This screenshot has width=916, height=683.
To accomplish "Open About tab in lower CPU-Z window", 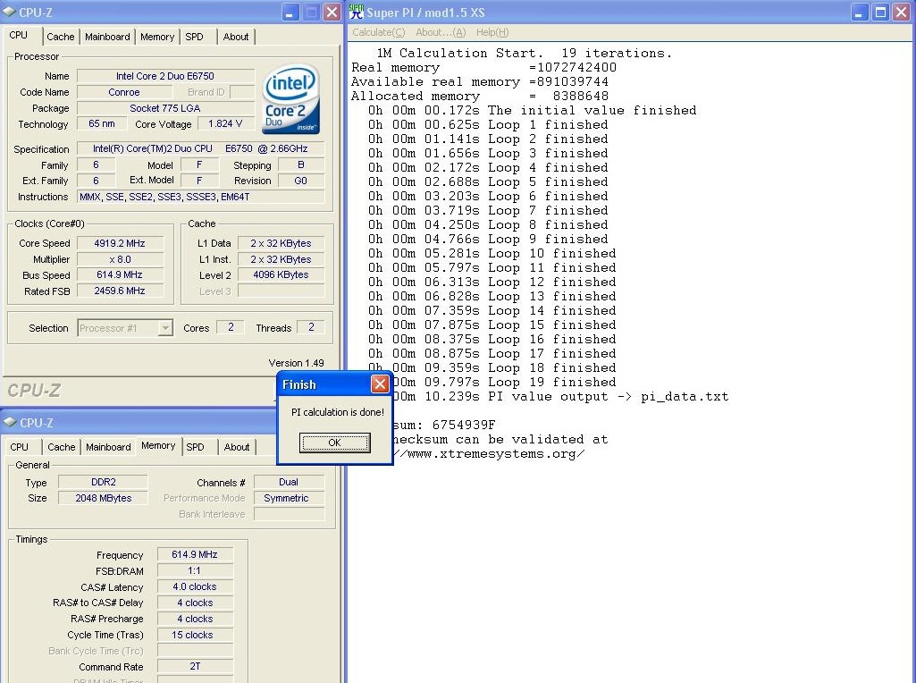I will pyautogui.click(x=237, y=447).
